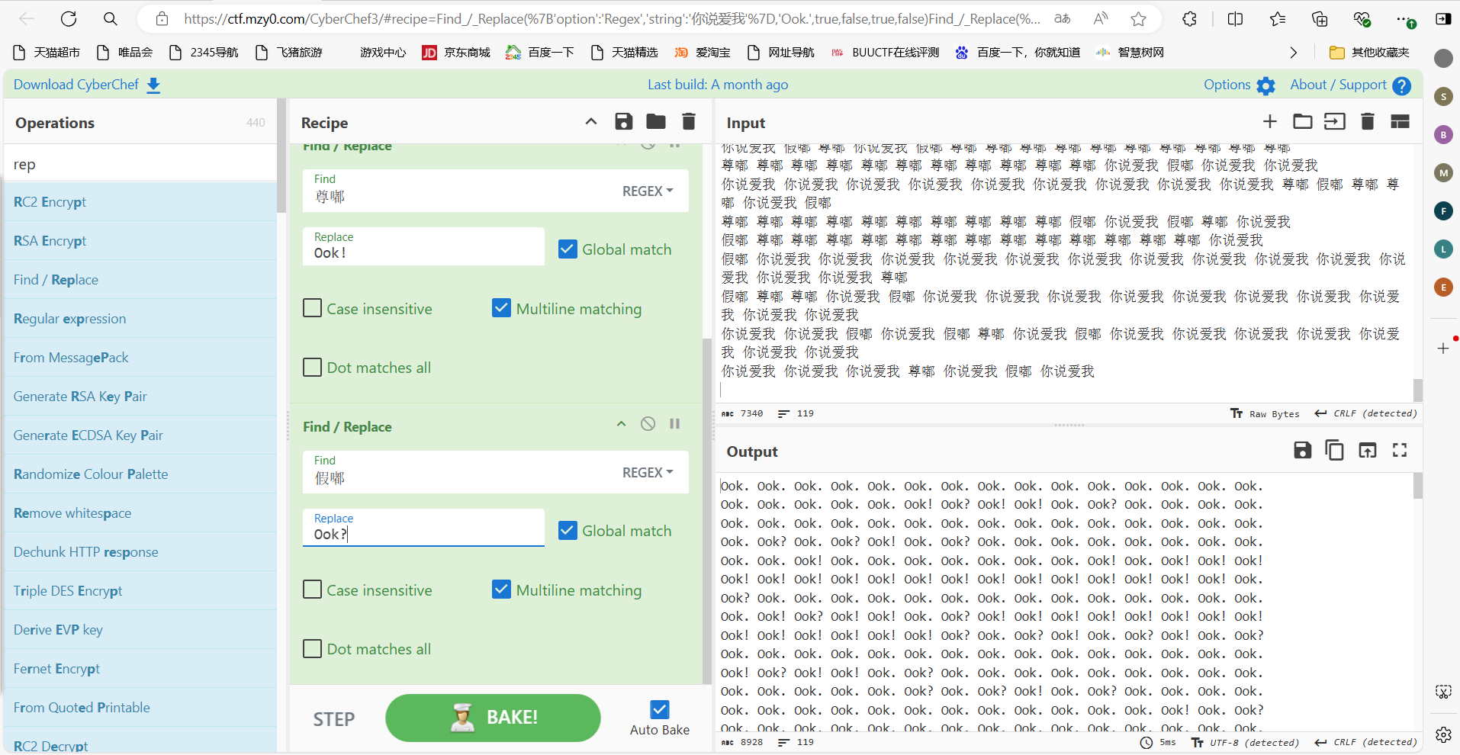Collapse the recipe pane chevron
The image size is (1460, 755).
click(x=591, y=121)
